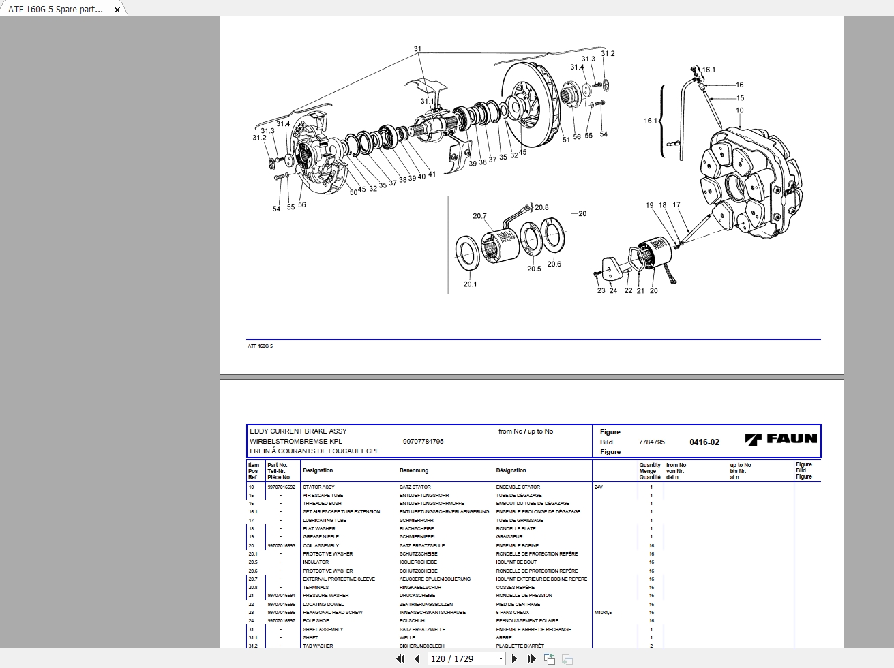Click the inset figure box for item 20
The width and height of the screenshot is (894, 668).
pos(509,245)
